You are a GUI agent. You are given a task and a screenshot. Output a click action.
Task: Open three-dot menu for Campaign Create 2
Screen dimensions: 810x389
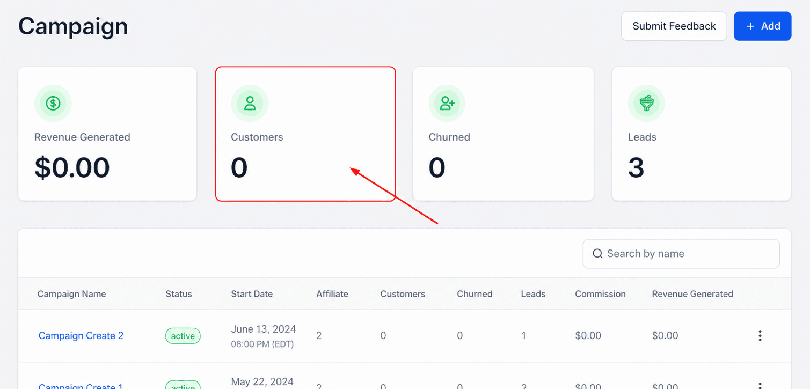pyautogui.click(x=760, y=336)
